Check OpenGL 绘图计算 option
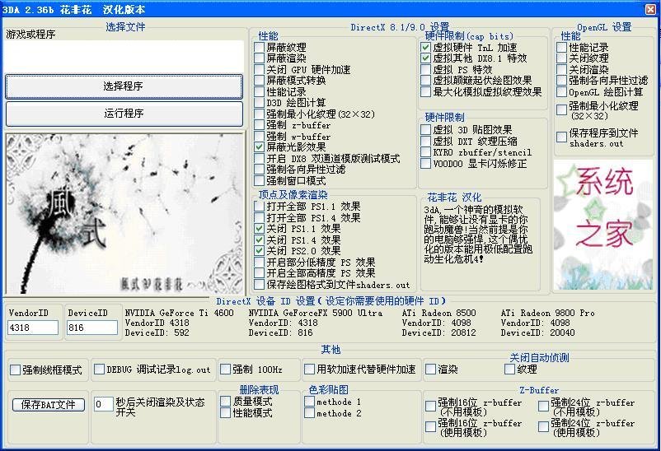The image size is (661, 451). click(561, 91)
